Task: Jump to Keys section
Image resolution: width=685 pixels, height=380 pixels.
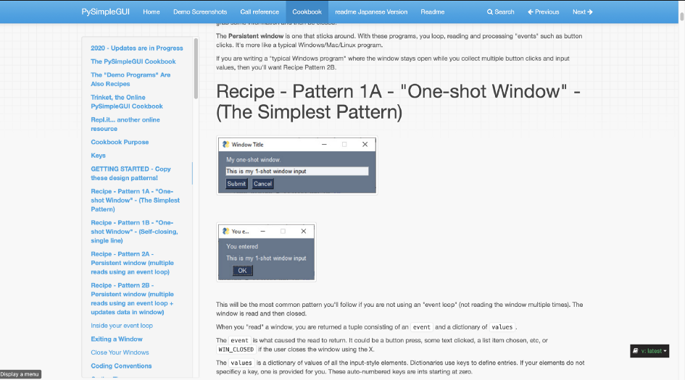Action: coord(98,156)
